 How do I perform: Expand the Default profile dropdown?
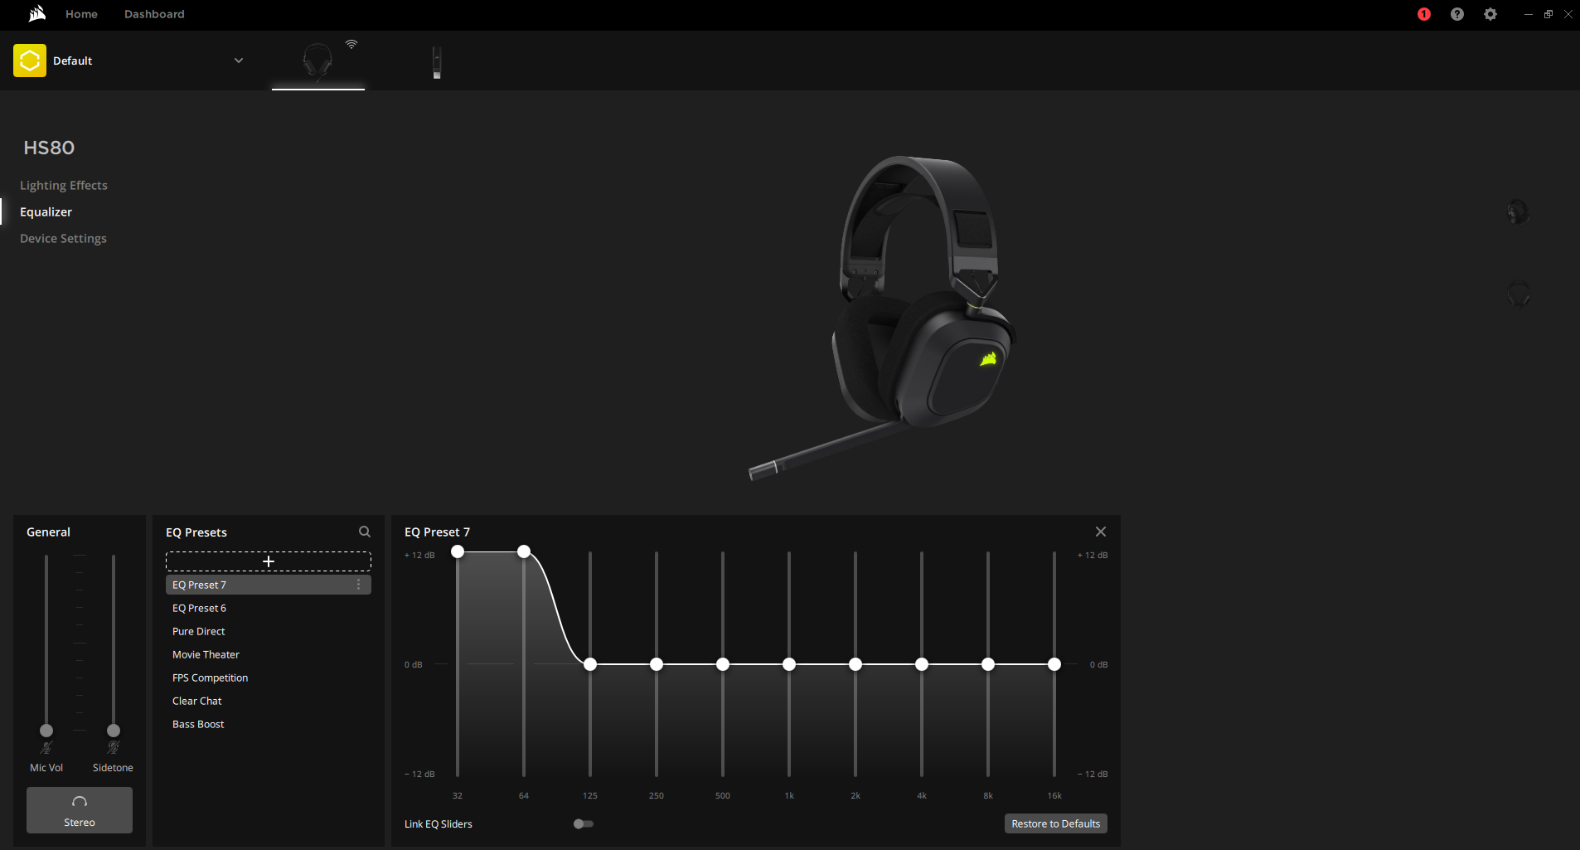[239, 61]
